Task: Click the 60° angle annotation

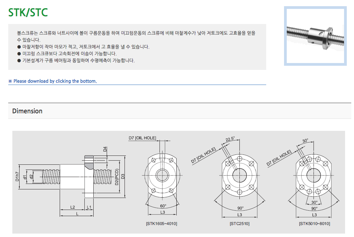Action: pos(163,206)
